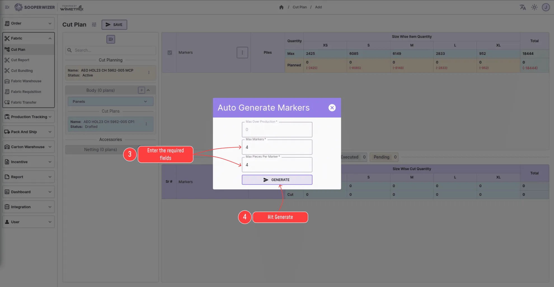Add a new Body plan with plus icon
554x287 pixels.
coord(141,90)
